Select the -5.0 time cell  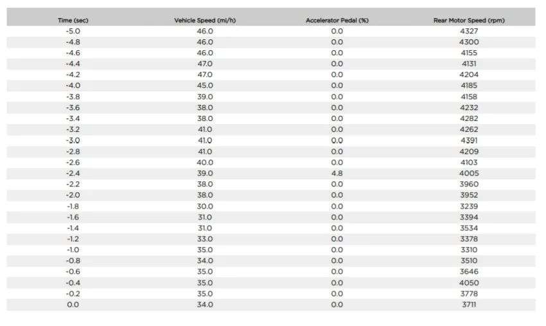pos(73,32)
